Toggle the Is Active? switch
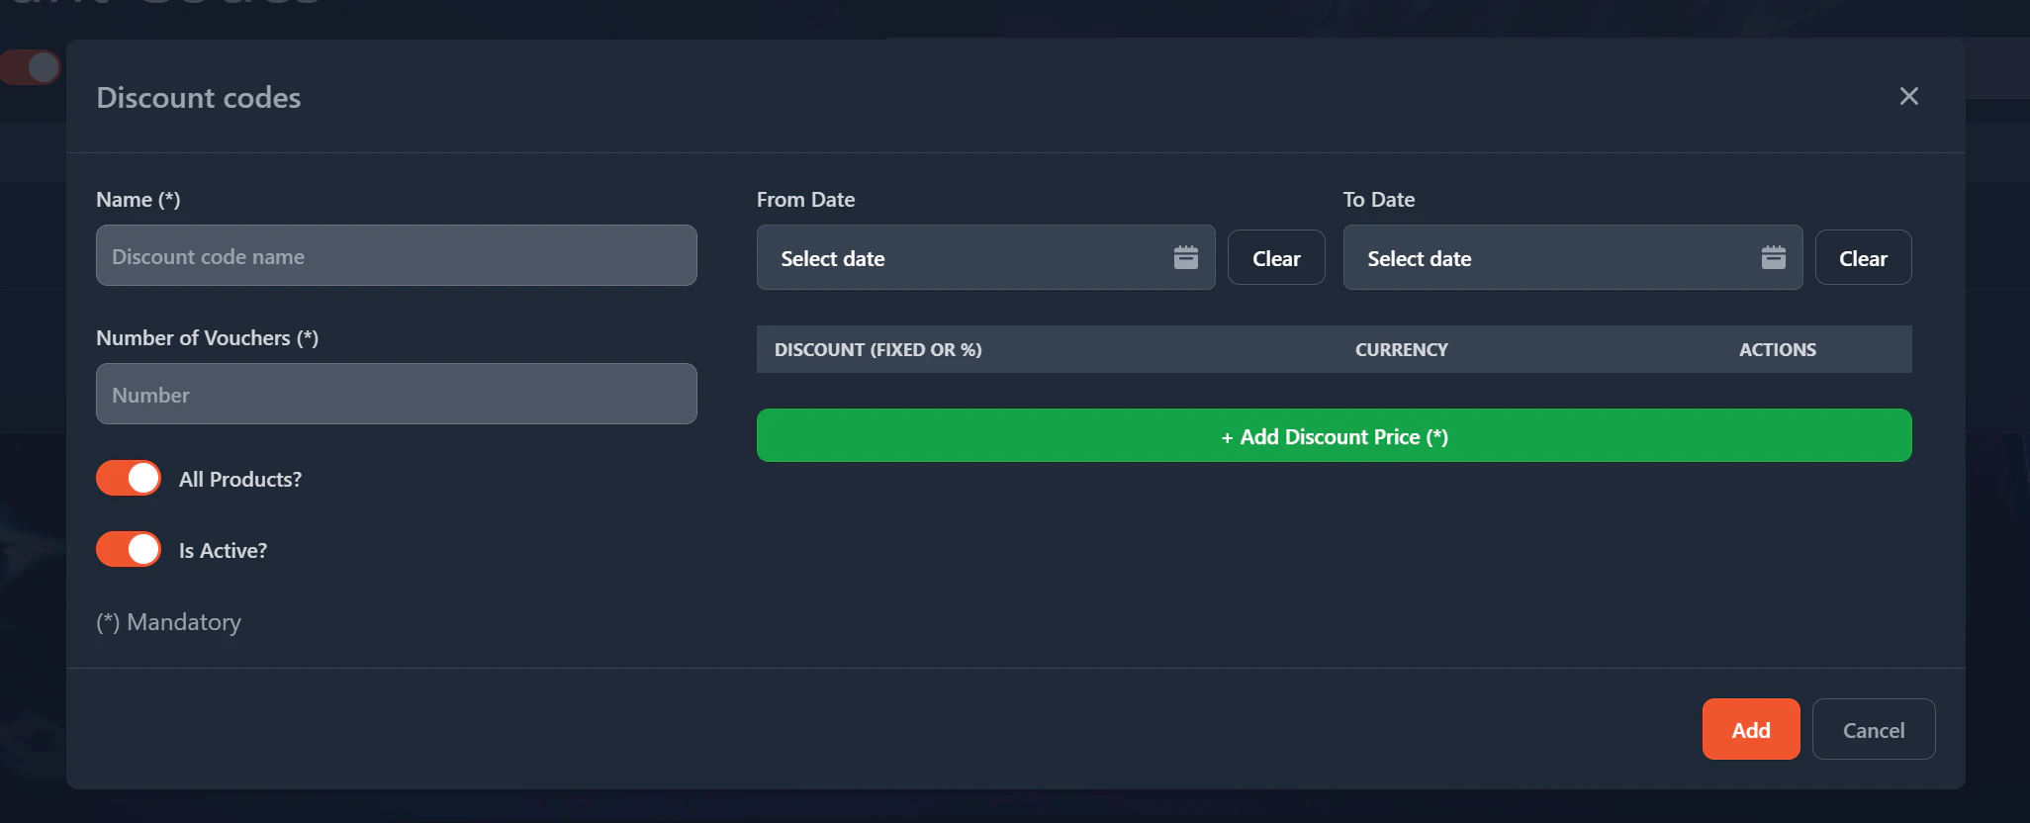This screenshot has width=2030, height=823. tap(129, 550)
